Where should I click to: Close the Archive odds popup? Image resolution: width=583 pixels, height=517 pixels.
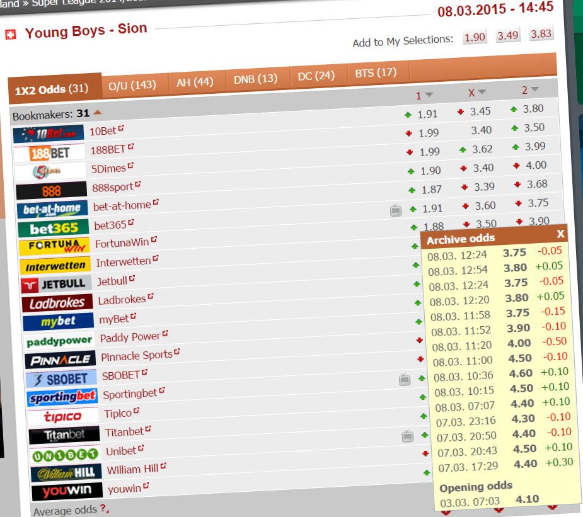[560, 234]
